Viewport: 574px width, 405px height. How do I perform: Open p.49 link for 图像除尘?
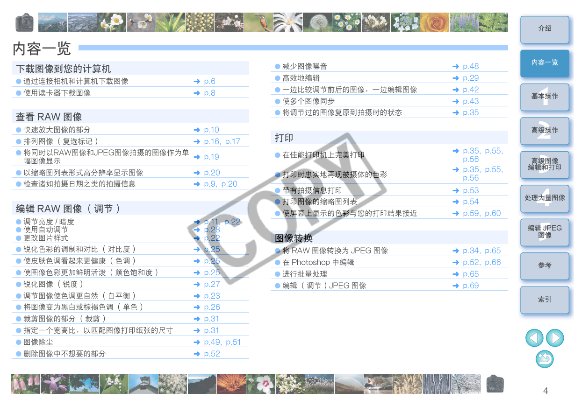(x=212, y=342)
